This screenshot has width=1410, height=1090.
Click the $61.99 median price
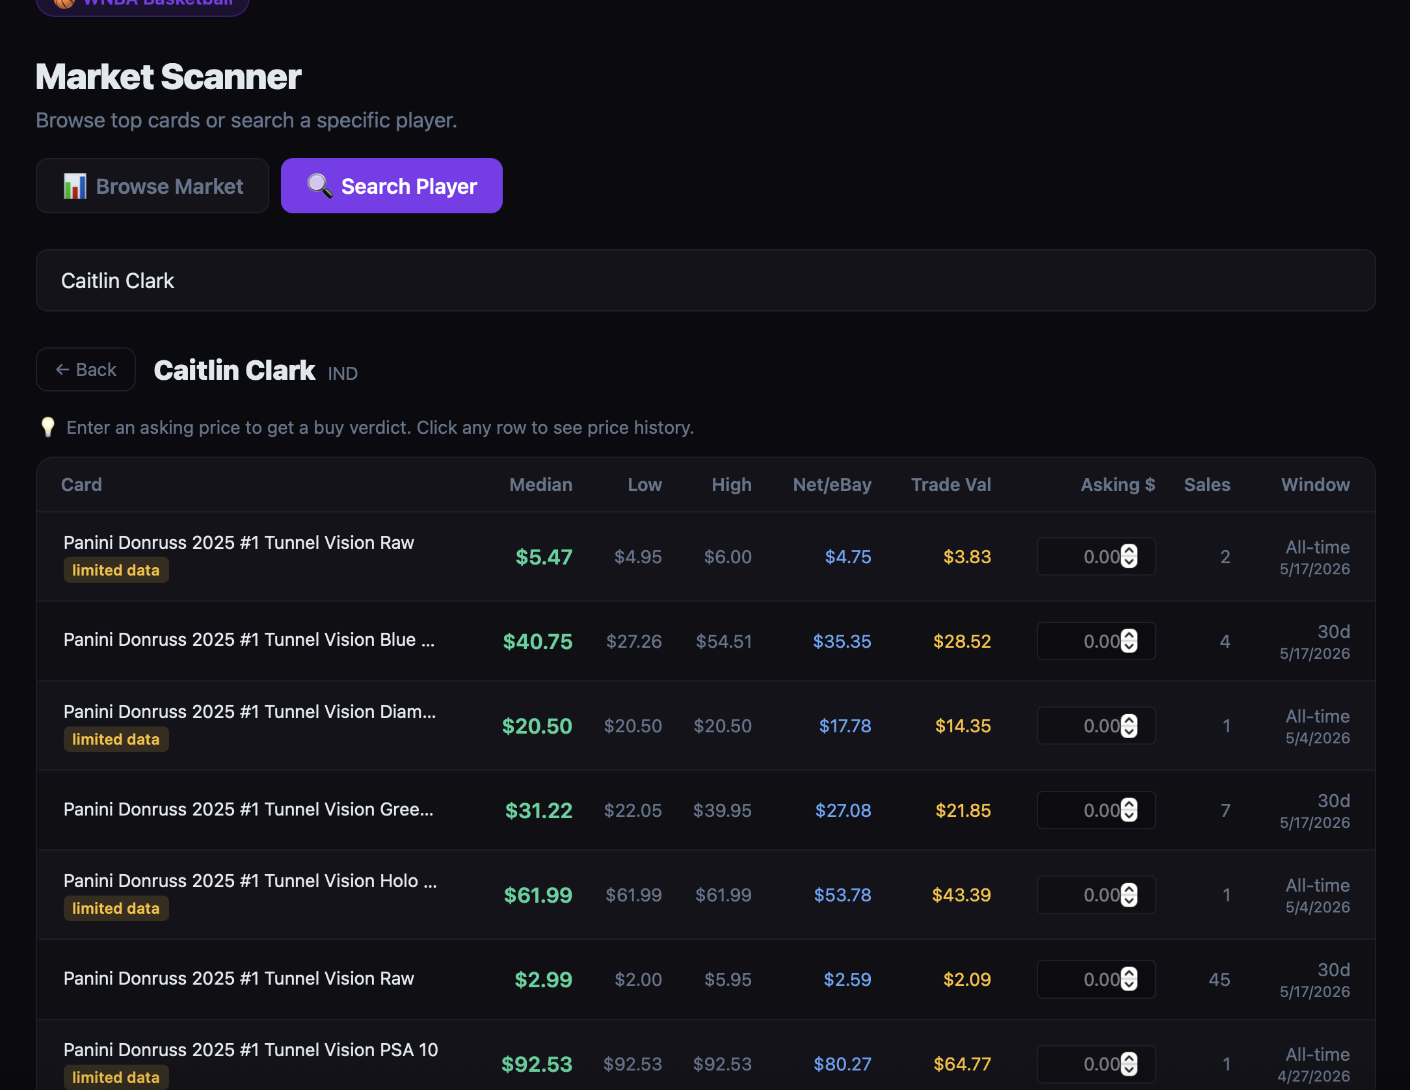[538, 895]
